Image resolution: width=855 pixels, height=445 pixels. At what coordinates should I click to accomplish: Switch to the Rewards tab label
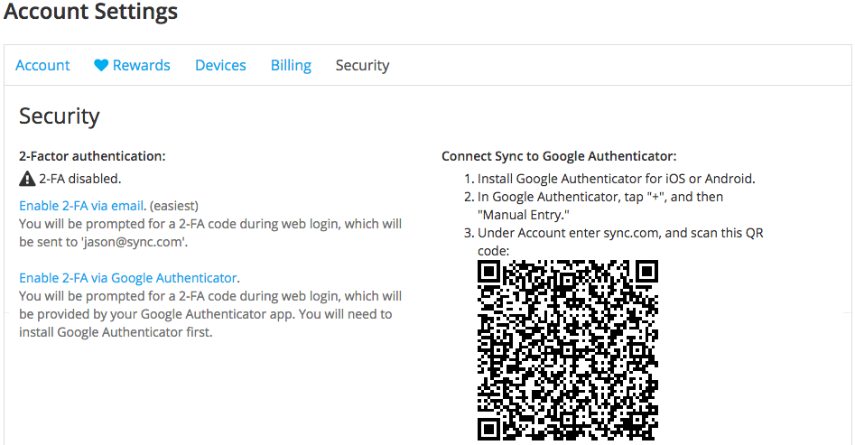tap(142, 65)
